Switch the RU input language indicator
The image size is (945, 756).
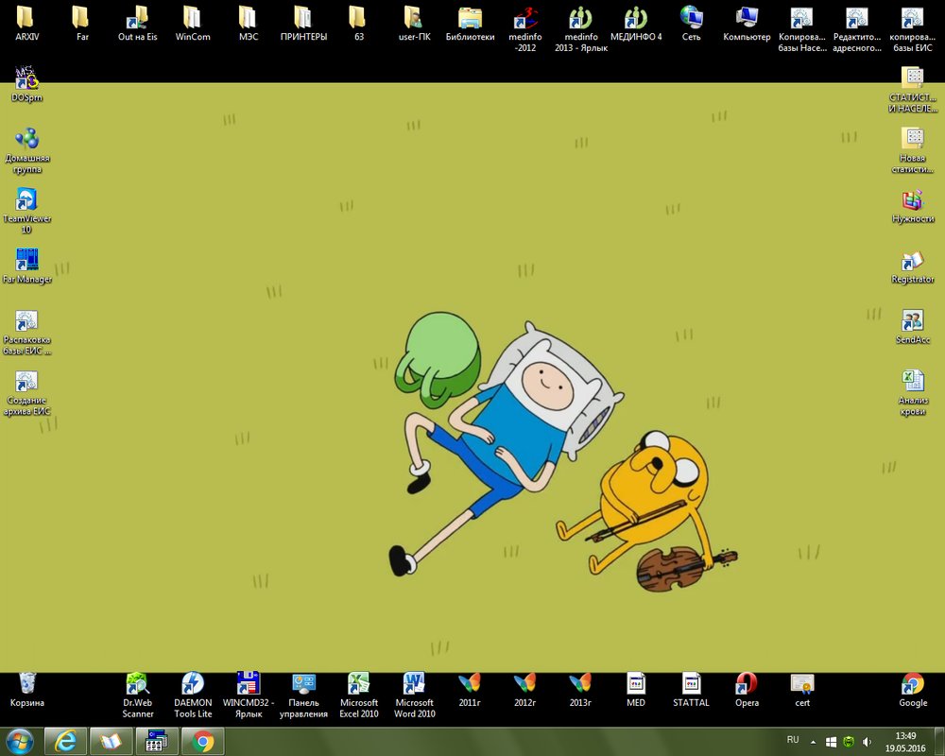[x=793, y=740]
